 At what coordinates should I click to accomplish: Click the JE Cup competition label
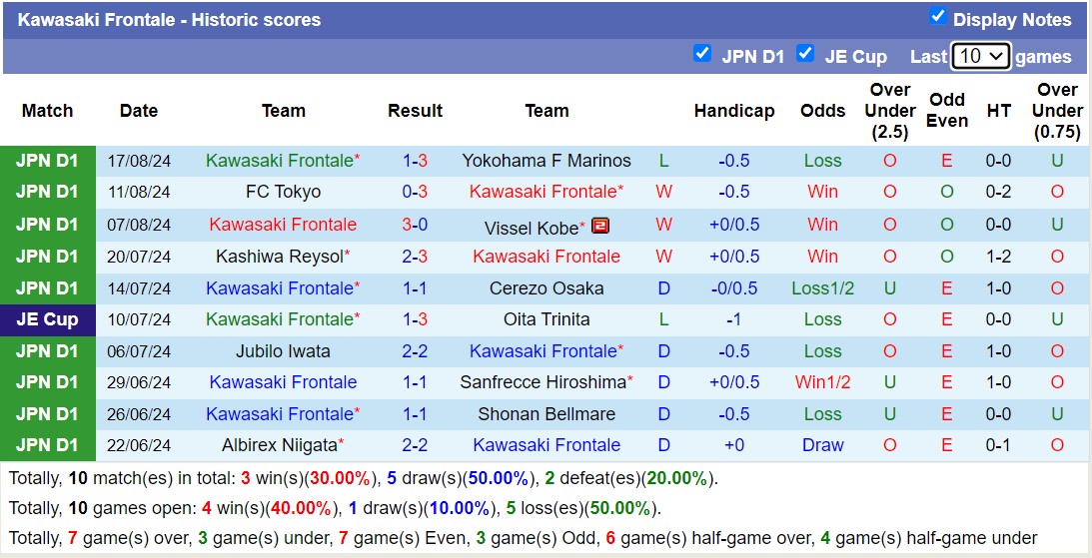pos(47,320)
